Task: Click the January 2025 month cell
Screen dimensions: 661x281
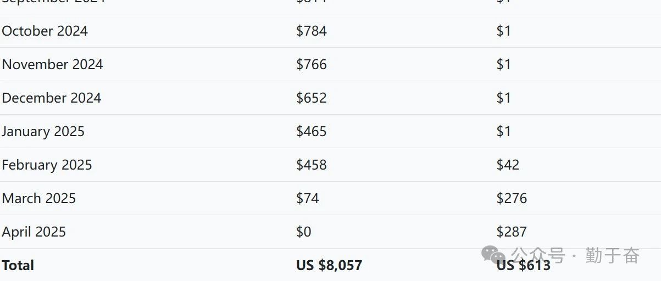Action: (43, 132)
